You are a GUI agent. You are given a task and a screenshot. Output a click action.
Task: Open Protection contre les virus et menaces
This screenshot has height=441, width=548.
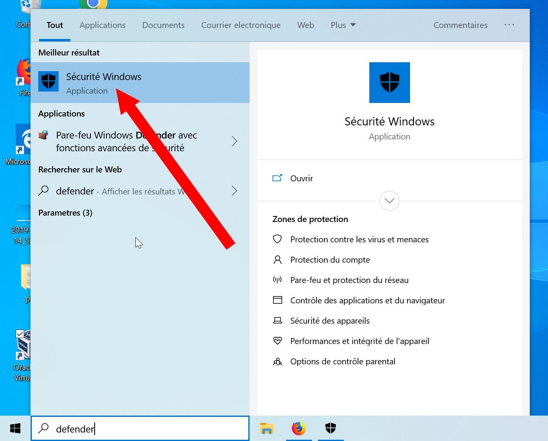pos(359,239)
